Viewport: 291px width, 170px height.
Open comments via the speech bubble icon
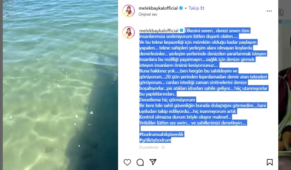pos(140,162)
